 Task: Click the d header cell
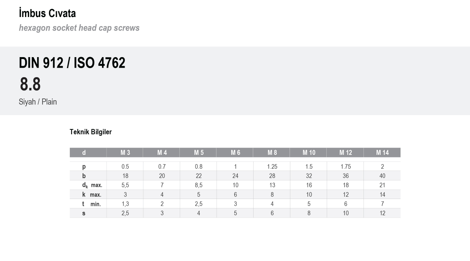pos(84,152)
